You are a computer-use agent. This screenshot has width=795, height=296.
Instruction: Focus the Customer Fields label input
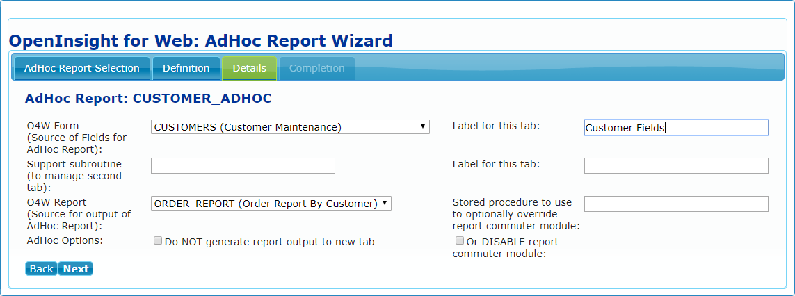click(x=676, y=128)
